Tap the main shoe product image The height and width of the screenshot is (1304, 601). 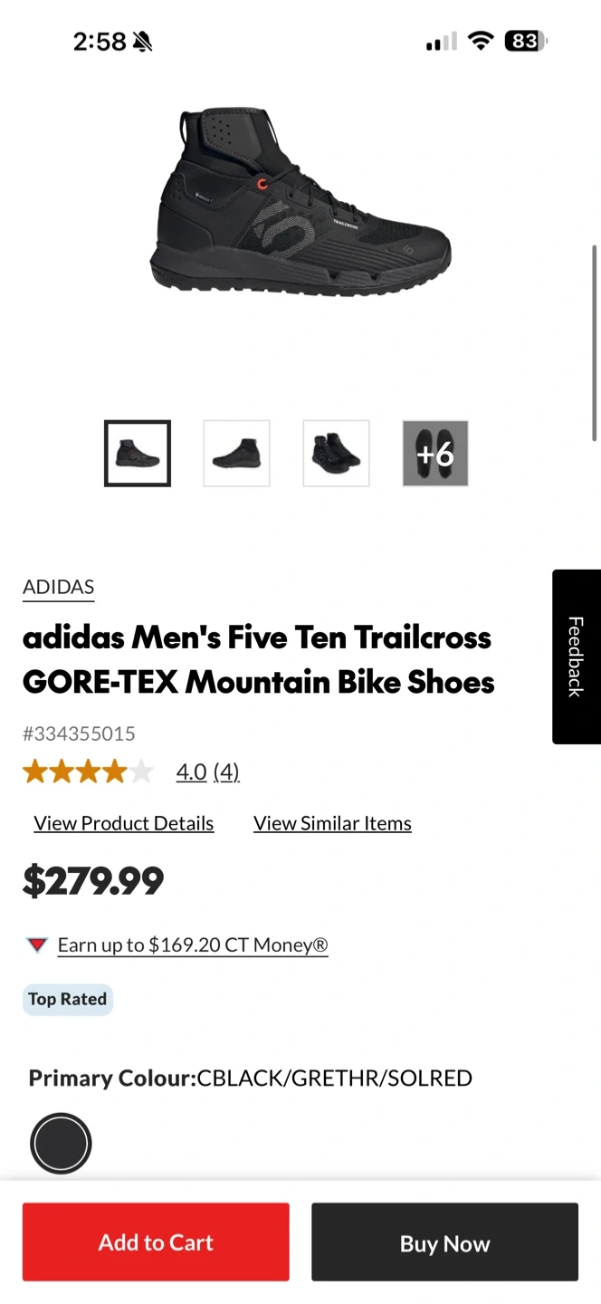pyautogui.click(x=300, y=204)
